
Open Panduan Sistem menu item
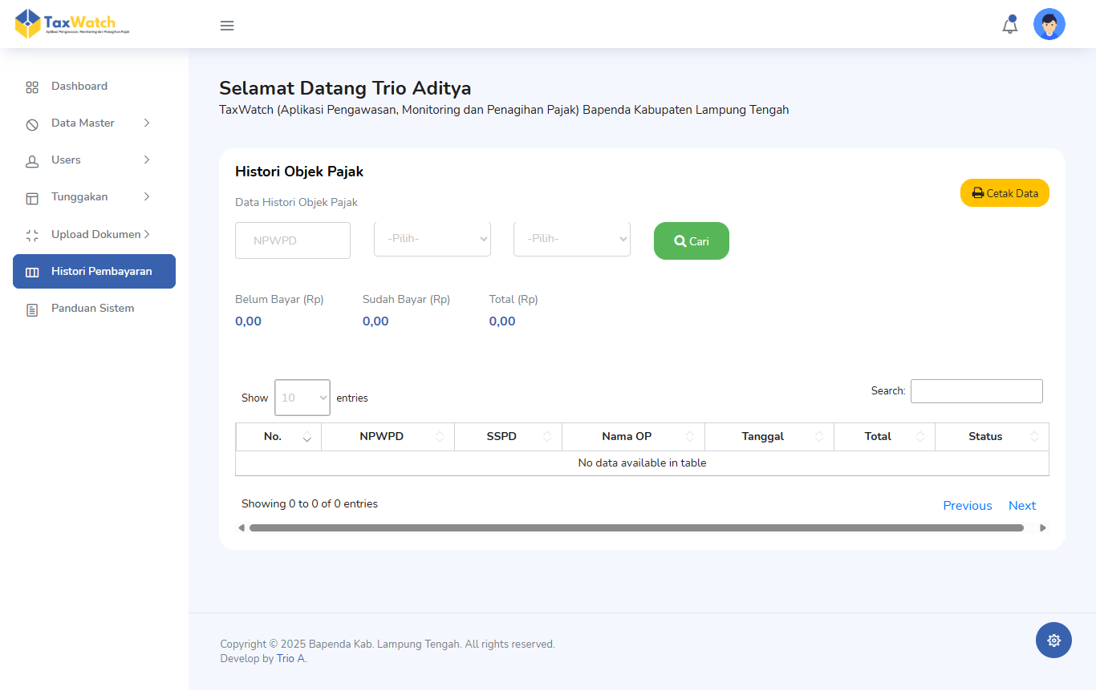tap(92, 309)
